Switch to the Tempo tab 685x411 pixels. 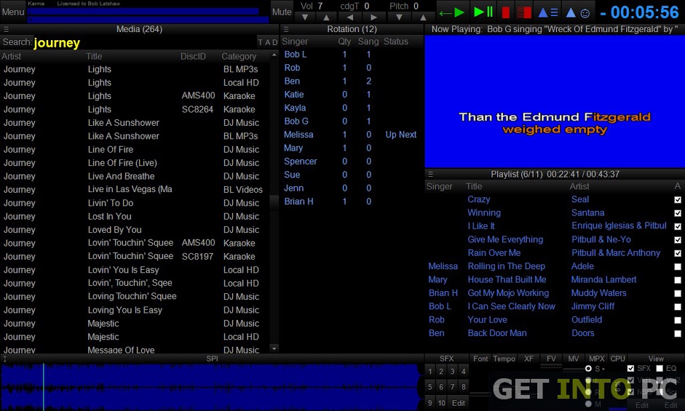pyautogui.click(x=504, y=359)
